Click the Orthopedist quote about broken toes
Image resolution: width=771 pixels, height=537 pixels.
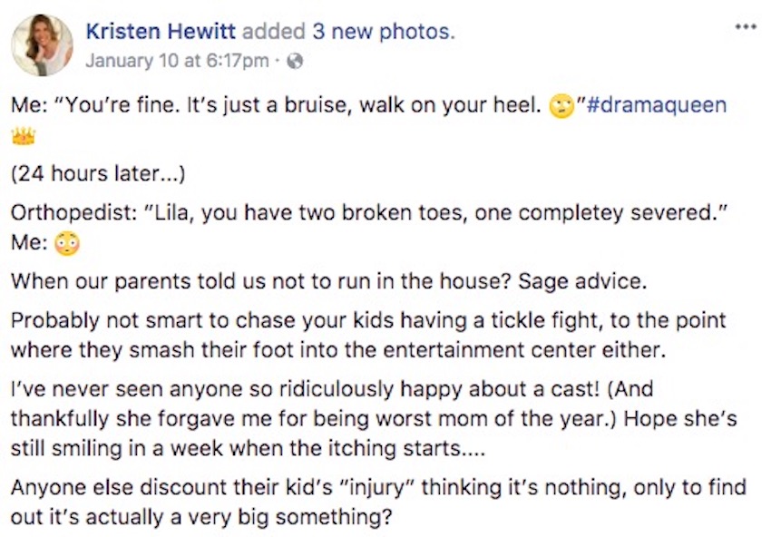[x=369, y=213]
